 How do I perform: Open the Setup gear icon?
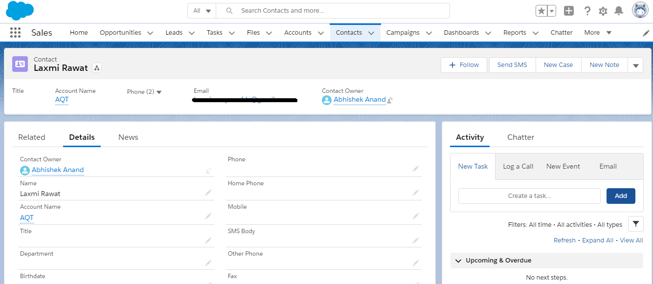[603, 11]
